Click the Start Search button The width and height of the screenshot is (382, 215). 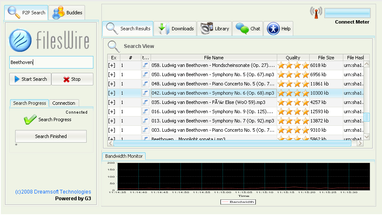30,79
